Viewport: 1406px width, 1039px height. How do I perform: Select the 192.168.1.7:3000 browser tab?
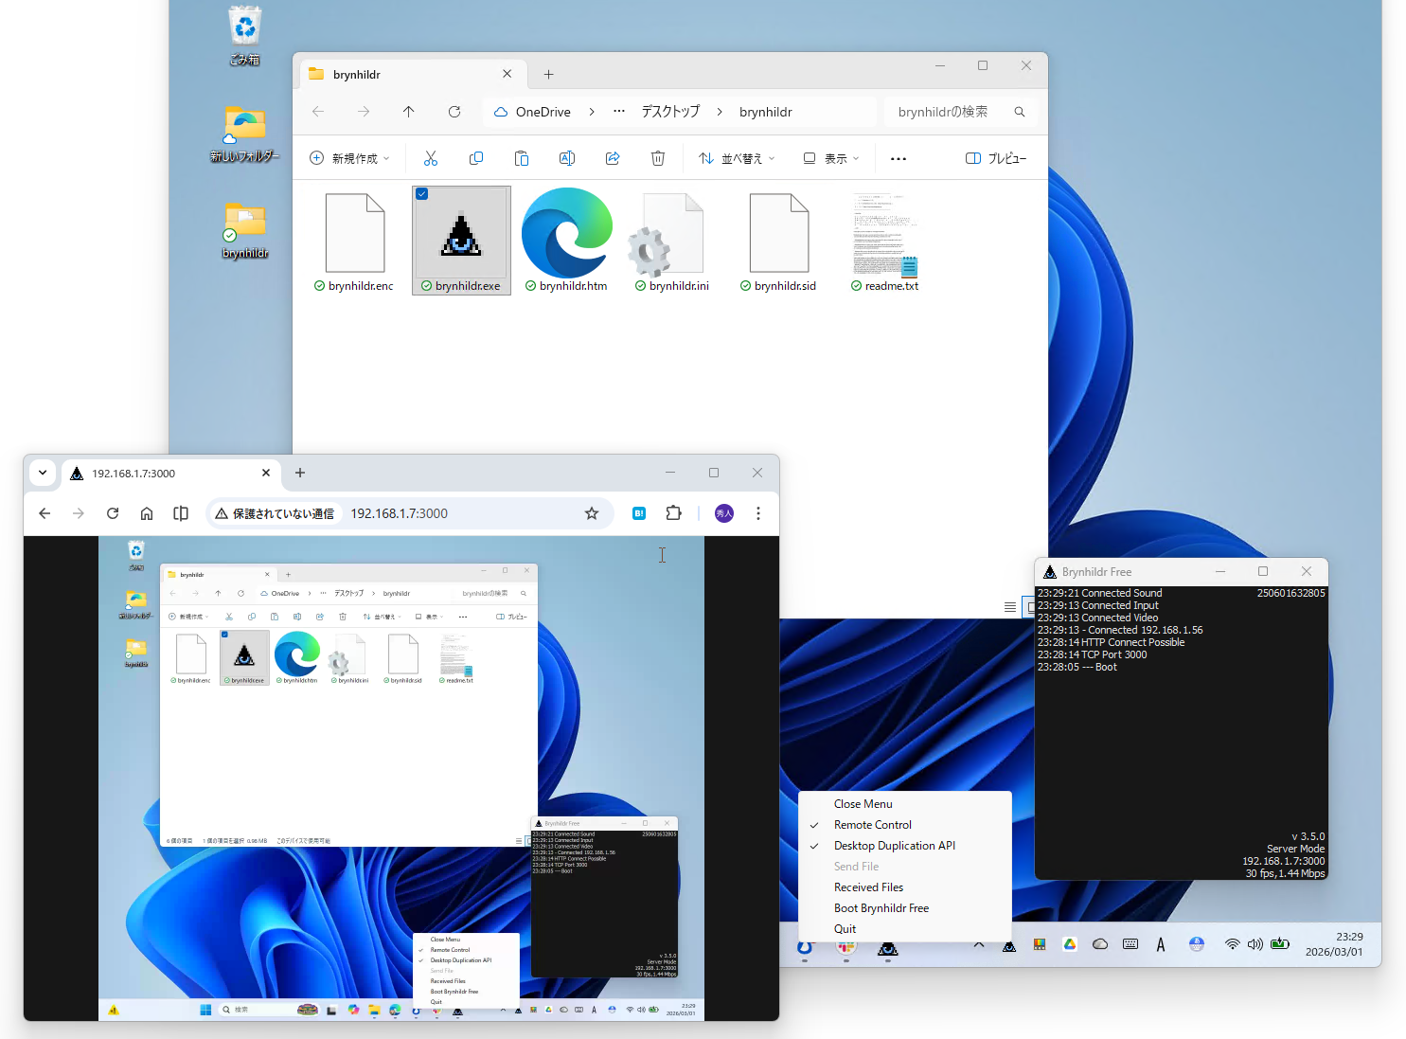tap(170, 474)
